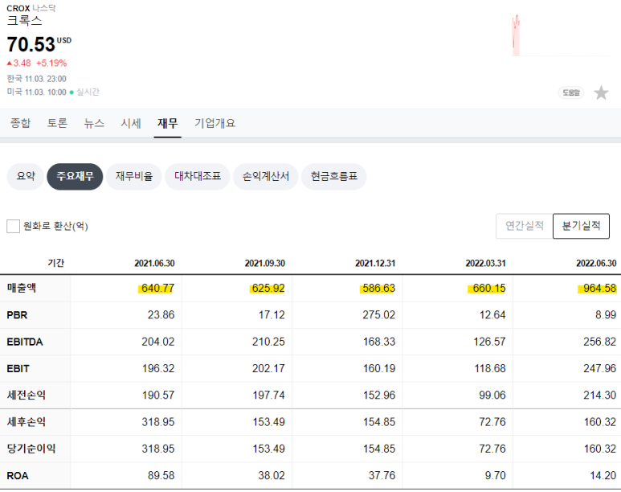Screen dimensions: 621x492
Task: Click the EBIT row label
Action: 18,368
